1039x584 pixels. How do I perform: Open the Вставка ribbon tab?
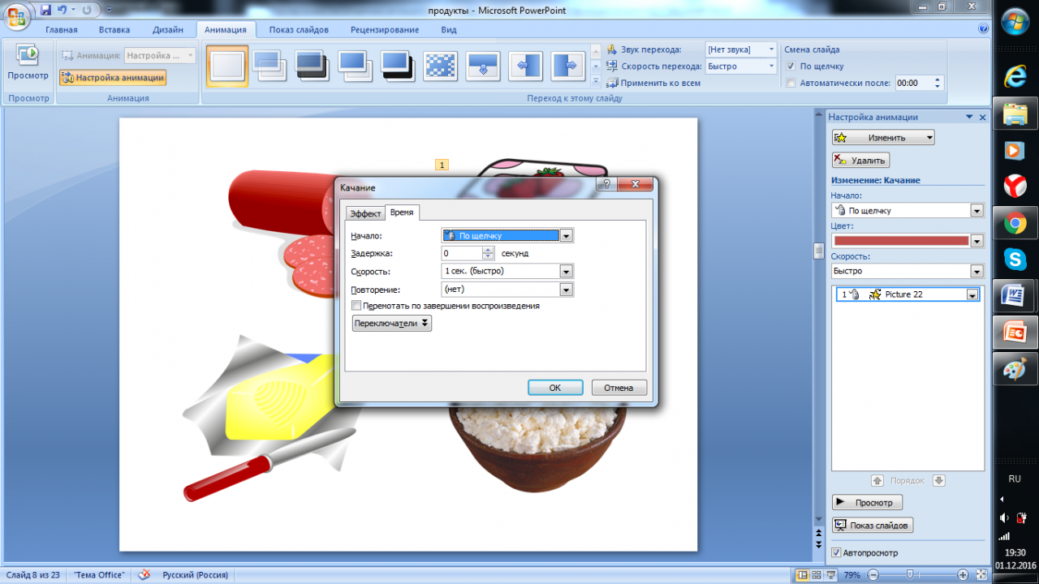114,30
